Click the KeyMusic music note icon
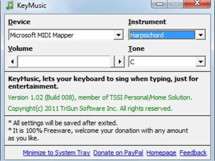Viewport: 215px width, 161px height. coord(10,5)
